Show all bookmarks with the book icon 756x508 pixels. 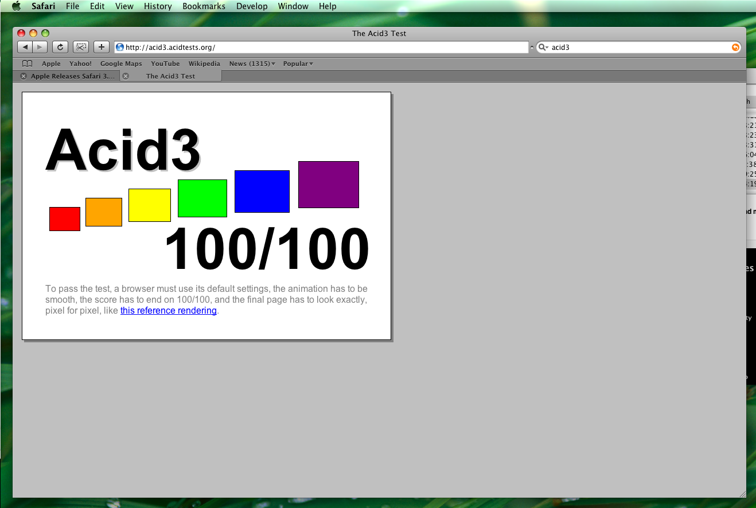pyautogui.click(x=27, y=64)
